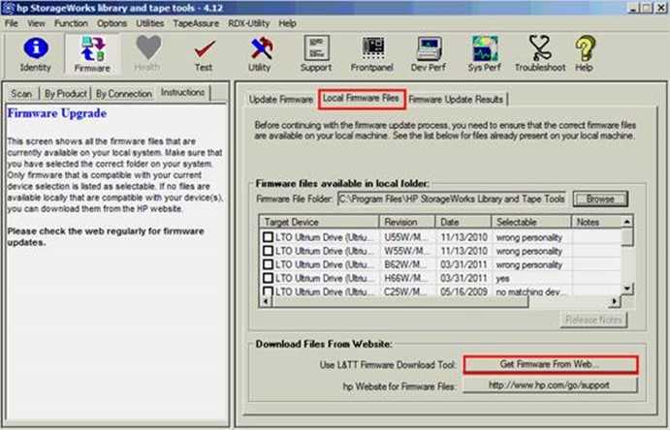The height and width of the screenshot is (430, 670).
Task: Open the Test checkmark icon
Action: click(204, 54)
